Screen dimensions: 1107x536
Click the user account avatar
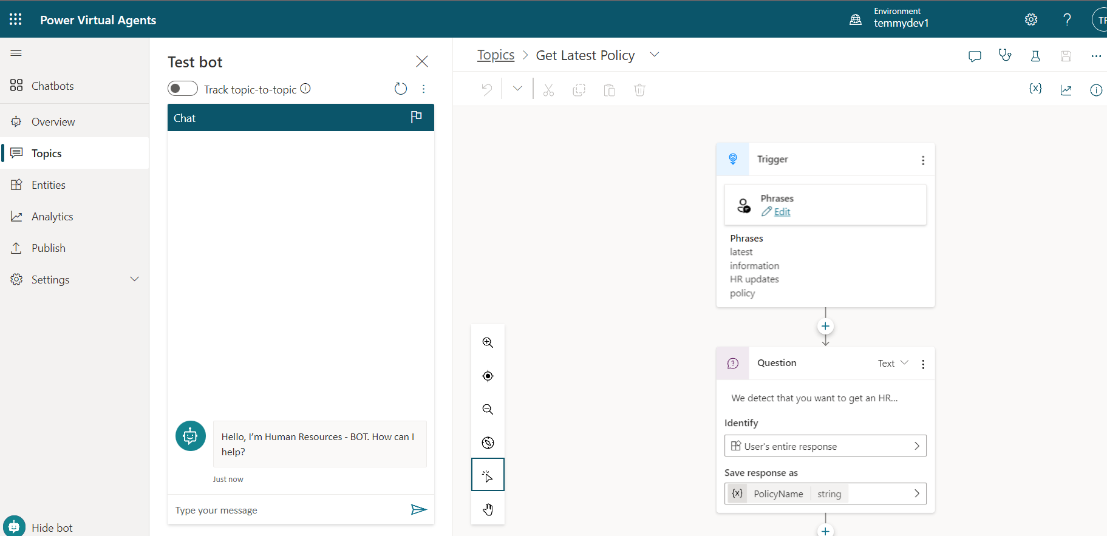[1100, 19]
